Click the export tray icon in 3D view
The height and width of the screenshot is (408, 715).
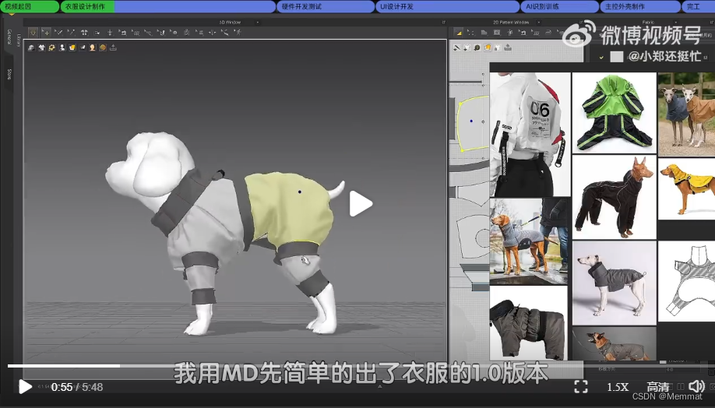click(113, 47)
